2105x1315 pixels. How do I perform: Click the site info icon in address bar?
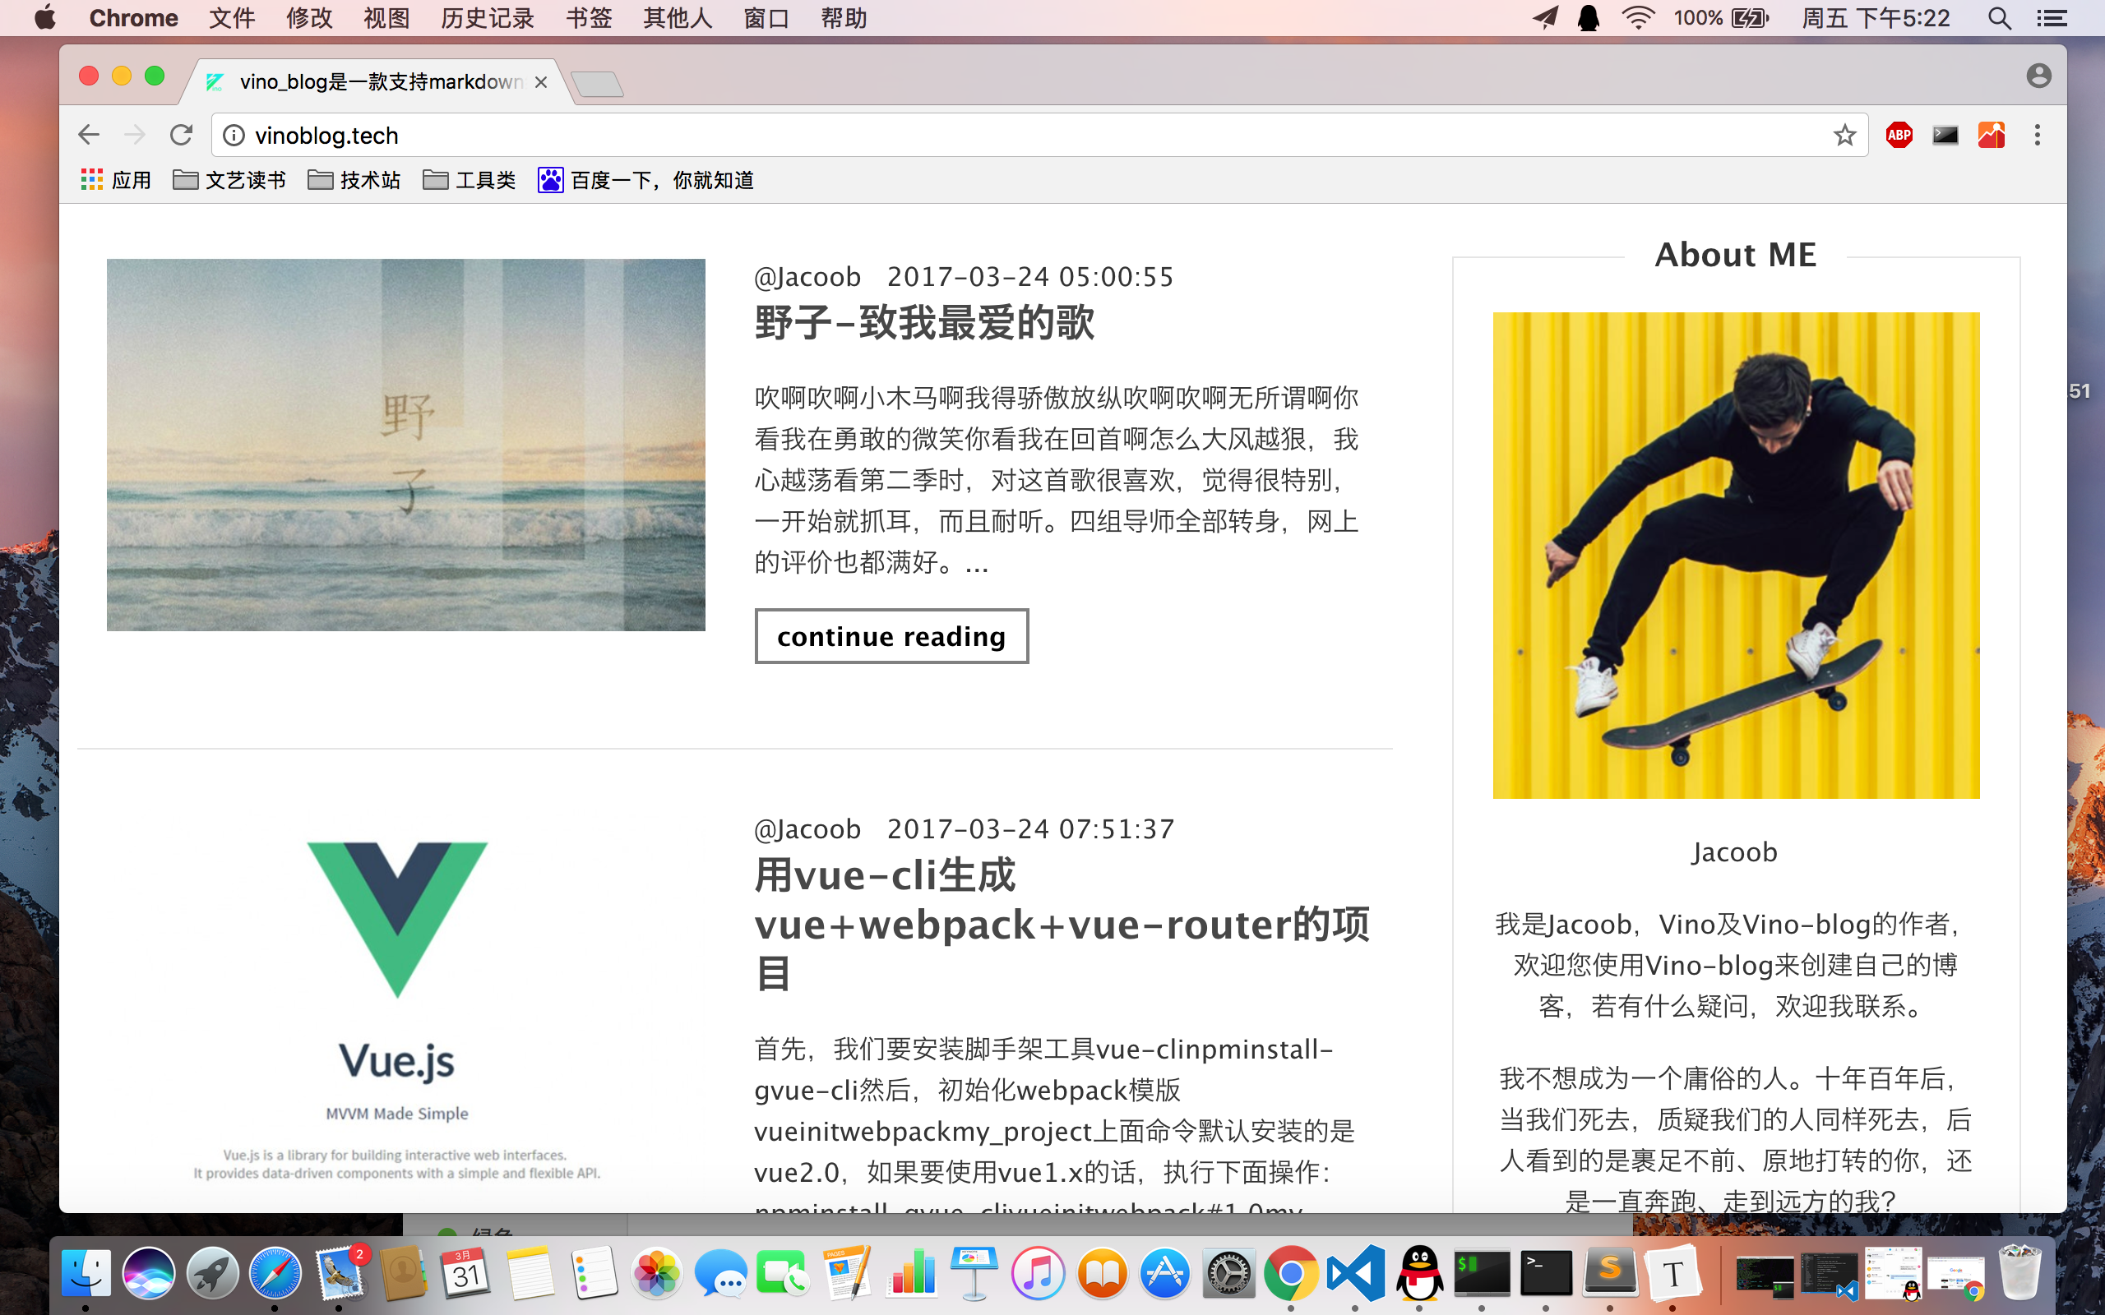click(x=234, y=135)
